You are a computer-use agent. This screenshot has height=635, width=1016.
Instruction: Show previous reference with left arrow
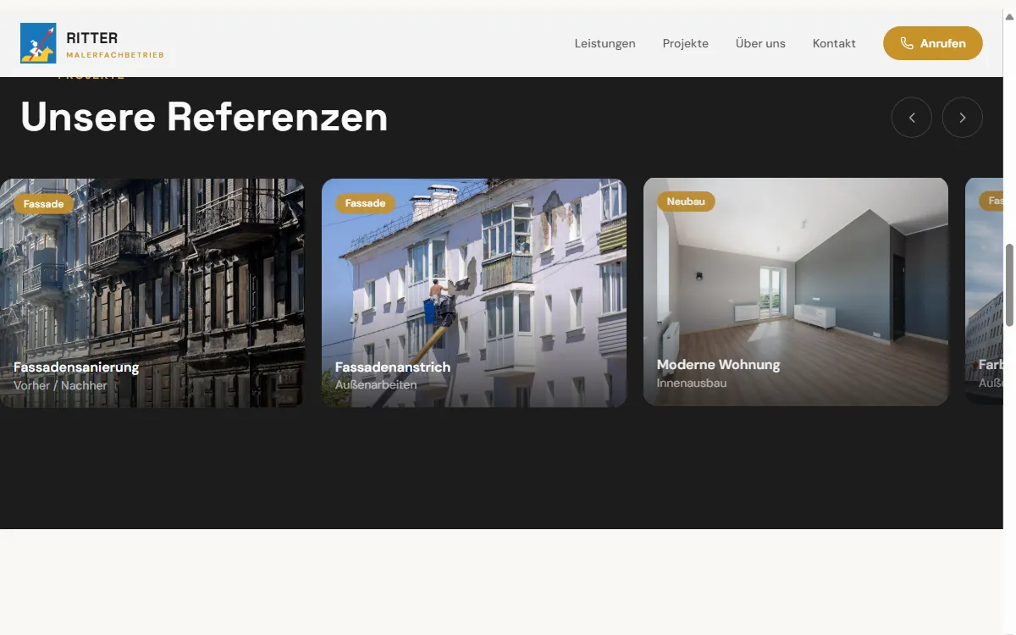(x=911, y=118)
